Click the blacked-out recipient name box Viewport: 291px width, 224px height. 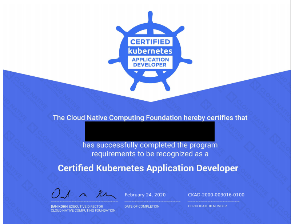coord(150,131)
